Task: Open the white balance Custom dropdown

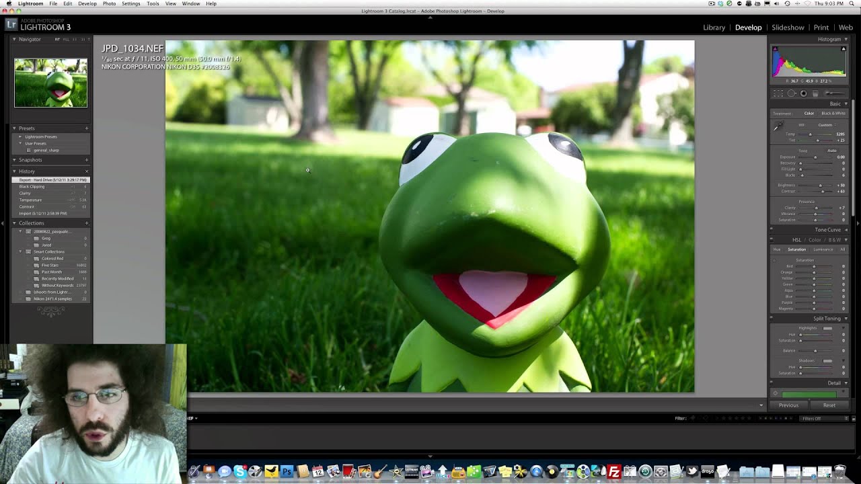Action: (826, 125)
